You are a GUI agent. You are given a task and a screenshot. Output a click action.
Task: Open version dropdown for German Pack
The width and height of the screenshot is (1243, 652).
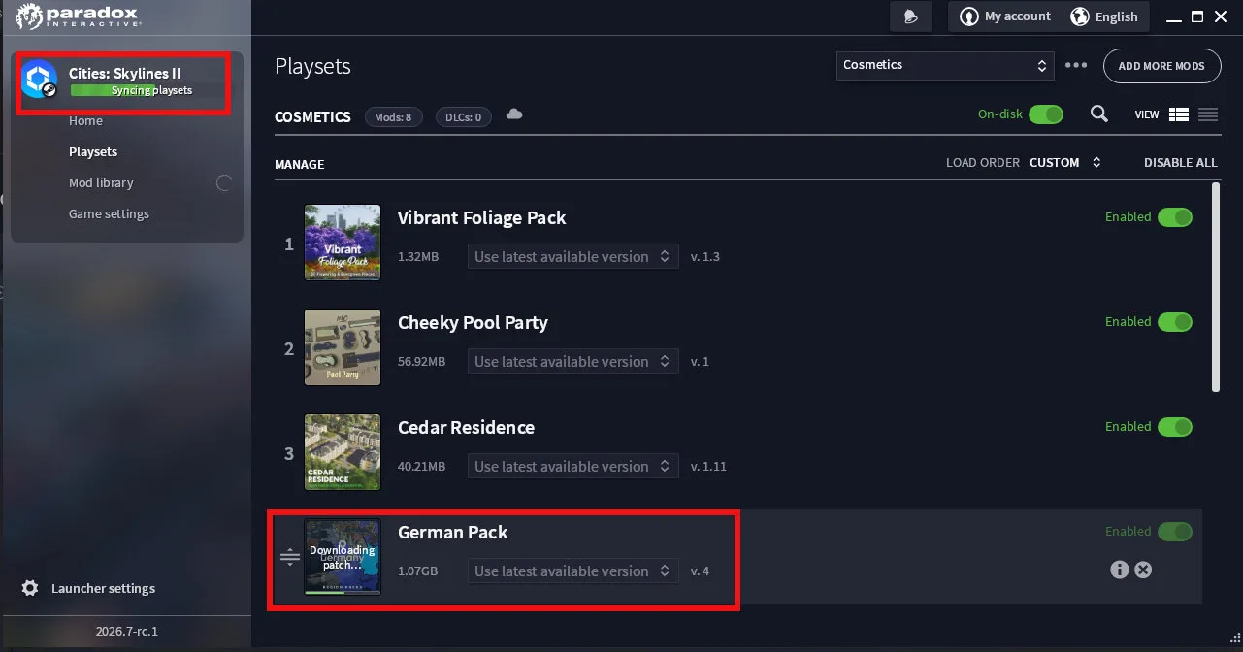pyautogui.click(x=572, y=571)
